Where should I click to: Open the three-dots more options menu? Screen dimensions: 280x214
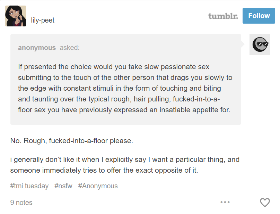[225, 202]
